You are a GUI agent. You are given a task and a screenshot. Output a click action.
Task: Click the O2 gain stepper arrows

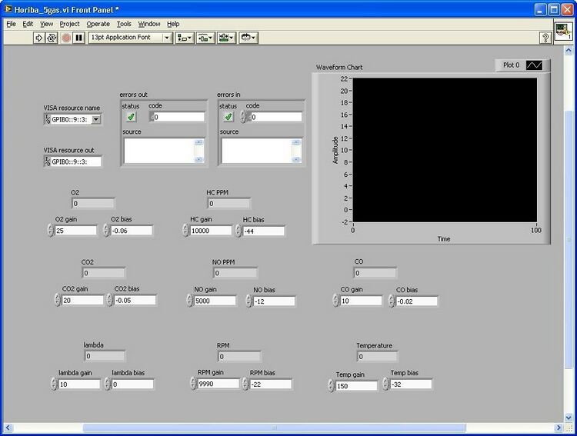[x=51, y=231]
